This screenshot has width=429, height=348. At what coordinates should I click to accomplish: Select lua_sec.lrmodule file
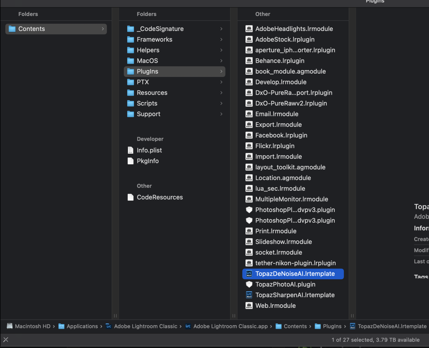coord(293,189)
